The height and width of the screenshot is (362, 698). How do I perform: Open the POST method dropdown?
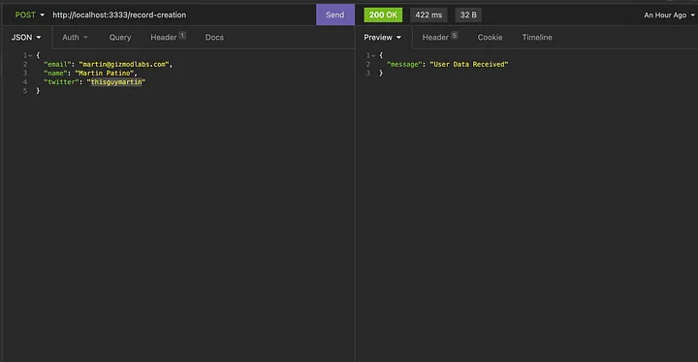coord(30,15)
